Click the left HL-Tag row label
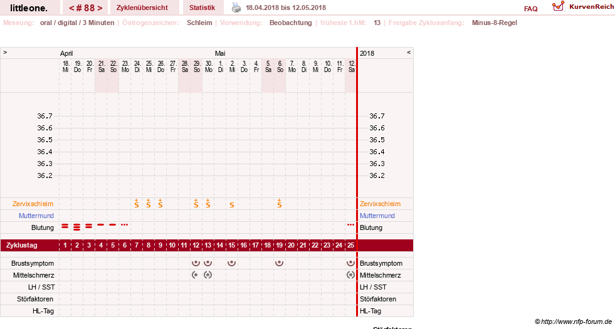The image size is (615, 329). pyautogui.click(x=43, y=311)
